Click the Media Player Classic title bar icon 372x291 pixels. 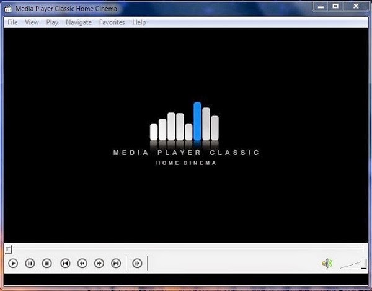coord(8,9)
